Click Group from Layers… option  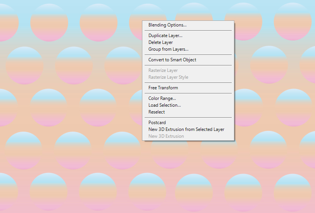pos(188,49)
